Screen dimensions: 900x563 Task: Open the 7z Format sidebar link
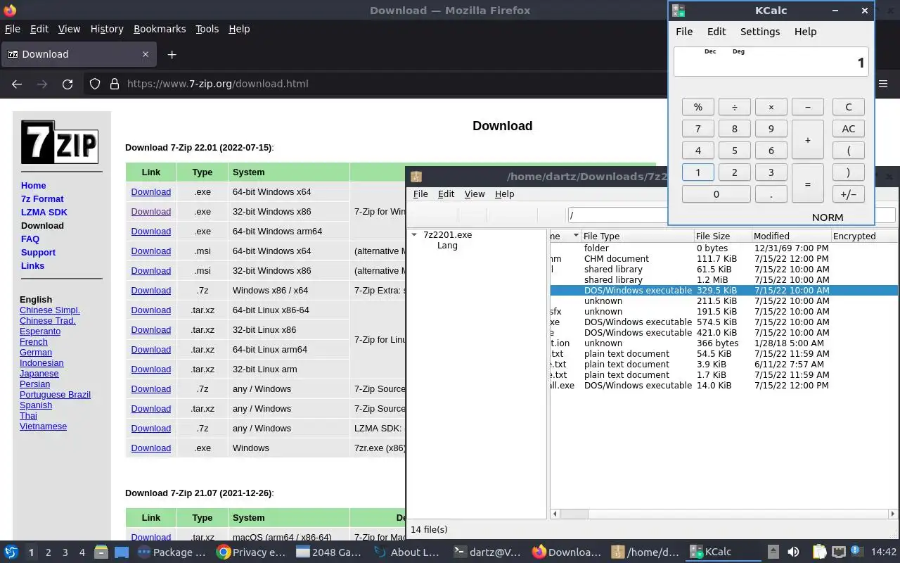tap(42, 199)
